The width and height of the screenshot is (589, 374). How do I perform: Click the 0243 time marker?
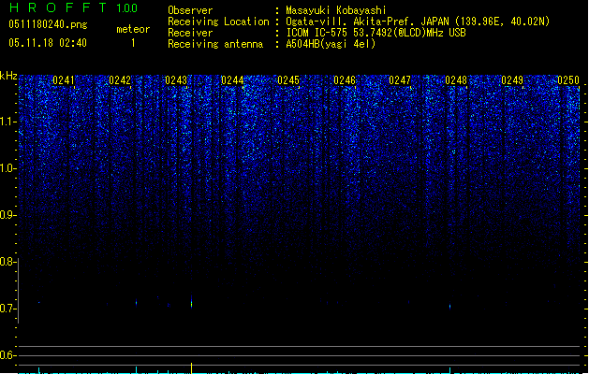click(x=176, y=80)
